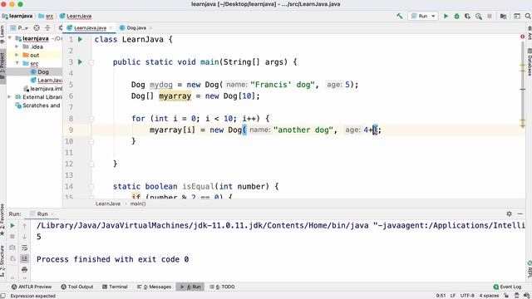Click collapse all icon in Project panel header
532x299 pixels.
tap(47, 27)
